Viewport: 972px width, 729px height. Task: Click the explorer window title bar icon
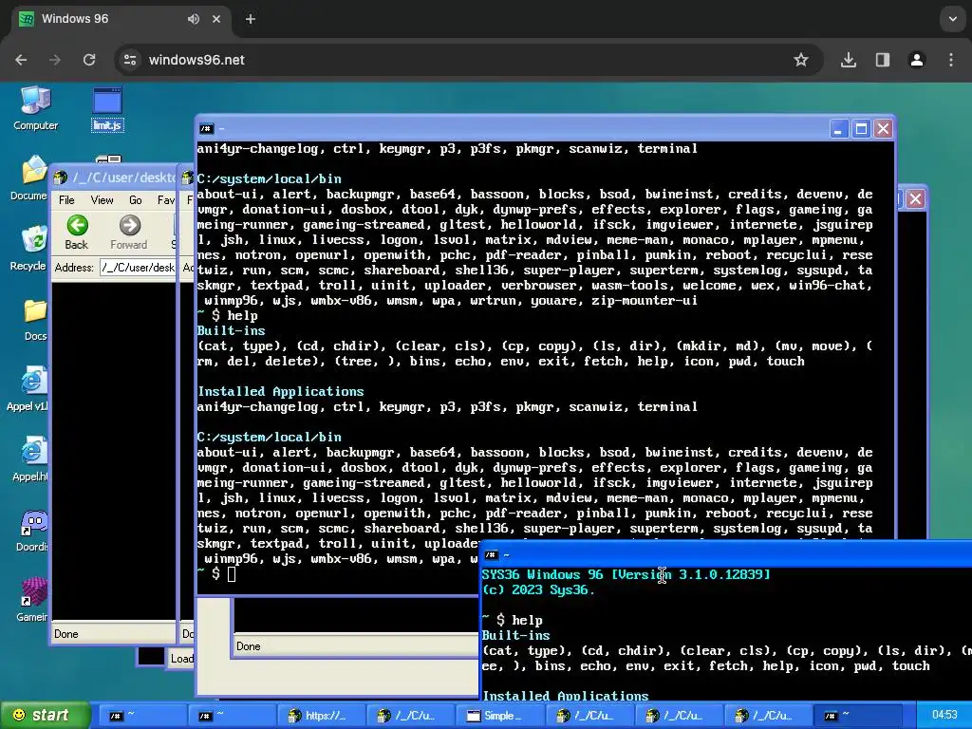point(61,178)
